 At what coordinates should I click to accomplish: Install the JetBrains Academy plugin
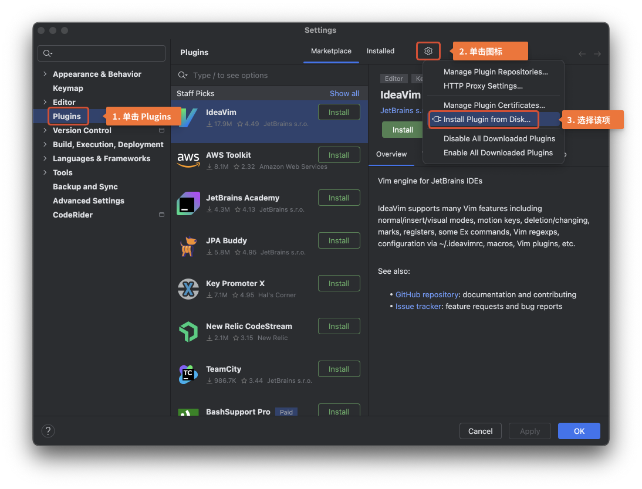tap(339, 198)
